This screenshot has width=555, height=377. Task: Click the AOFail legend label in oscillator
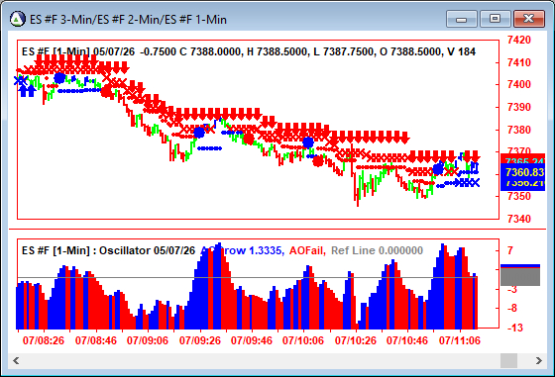(x=307, y=250)
